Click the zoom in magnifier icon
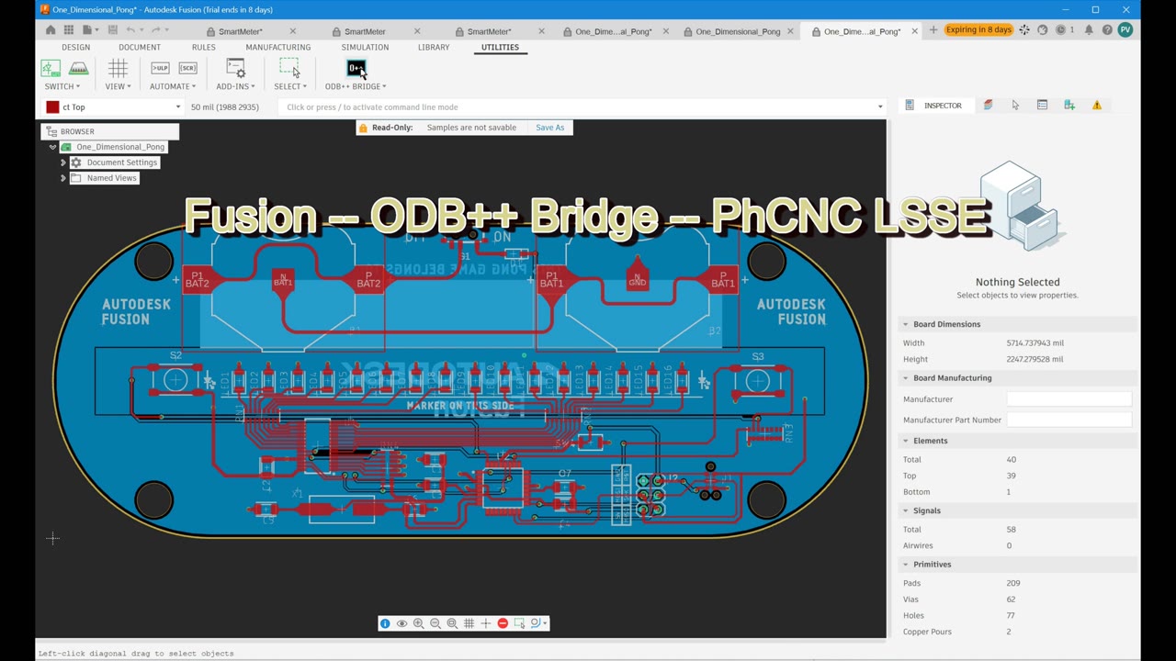 click(418, 623)
